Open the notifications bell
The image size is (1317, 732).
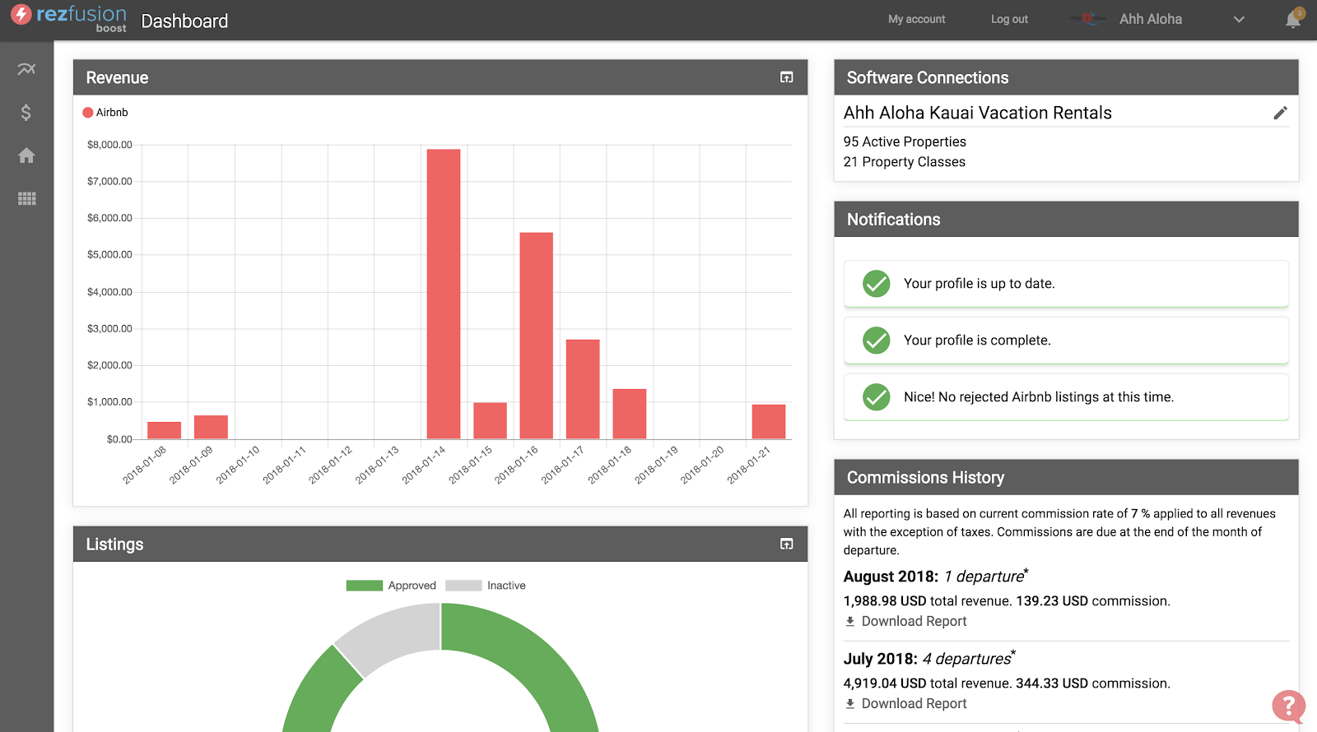(1294, 19)
